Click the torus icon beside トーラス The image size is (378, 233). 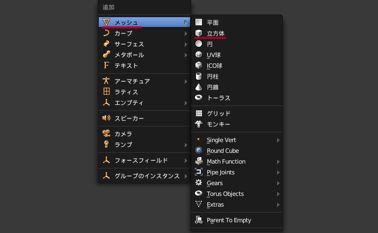(199, 98)
